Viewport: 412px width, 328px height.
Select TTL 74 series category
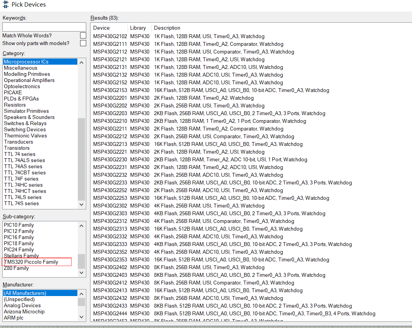pos(19,154)
